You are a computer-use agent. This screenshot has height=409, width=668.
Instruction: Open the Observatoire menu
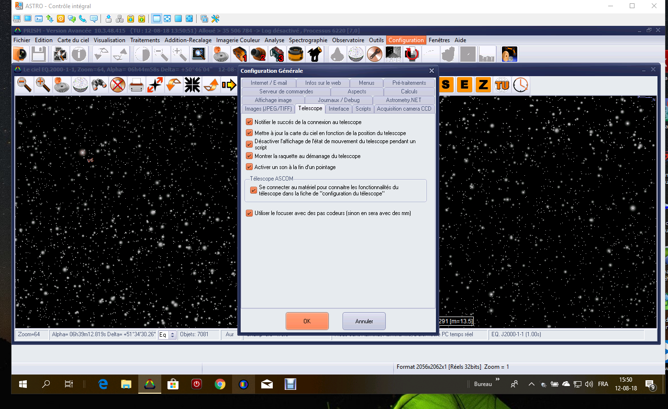pyautogui.click(x=348, y=40)
